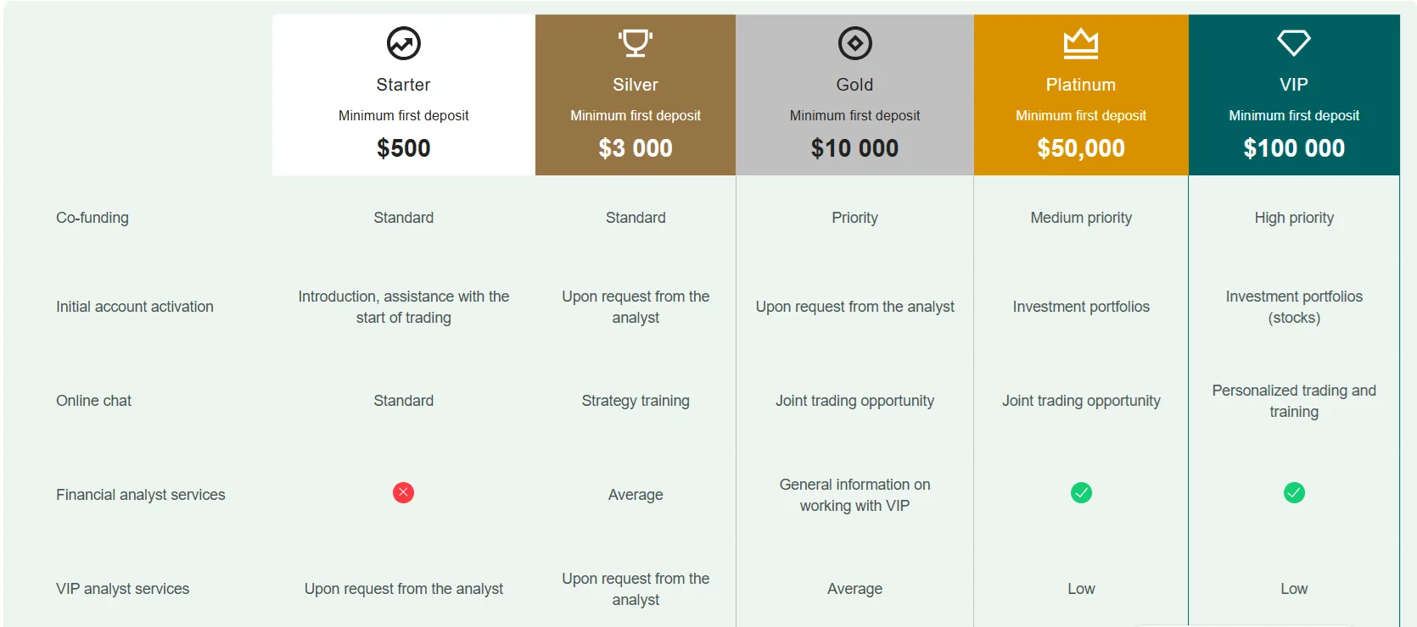Click the green checkmark in Platinum column
This screenshot has height=627, width=1417.
(1081, 493)
